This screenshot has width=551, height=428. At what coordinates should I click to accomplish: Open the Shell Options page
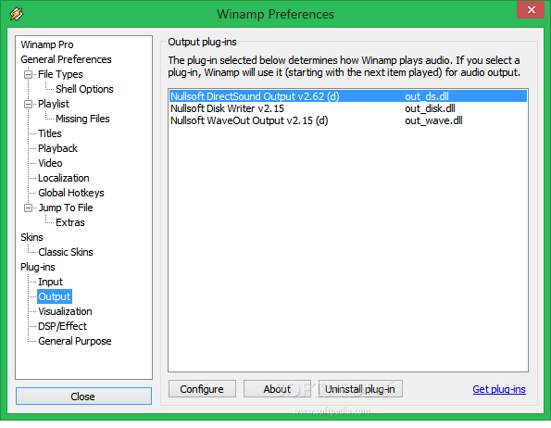[x=84, y=89]
